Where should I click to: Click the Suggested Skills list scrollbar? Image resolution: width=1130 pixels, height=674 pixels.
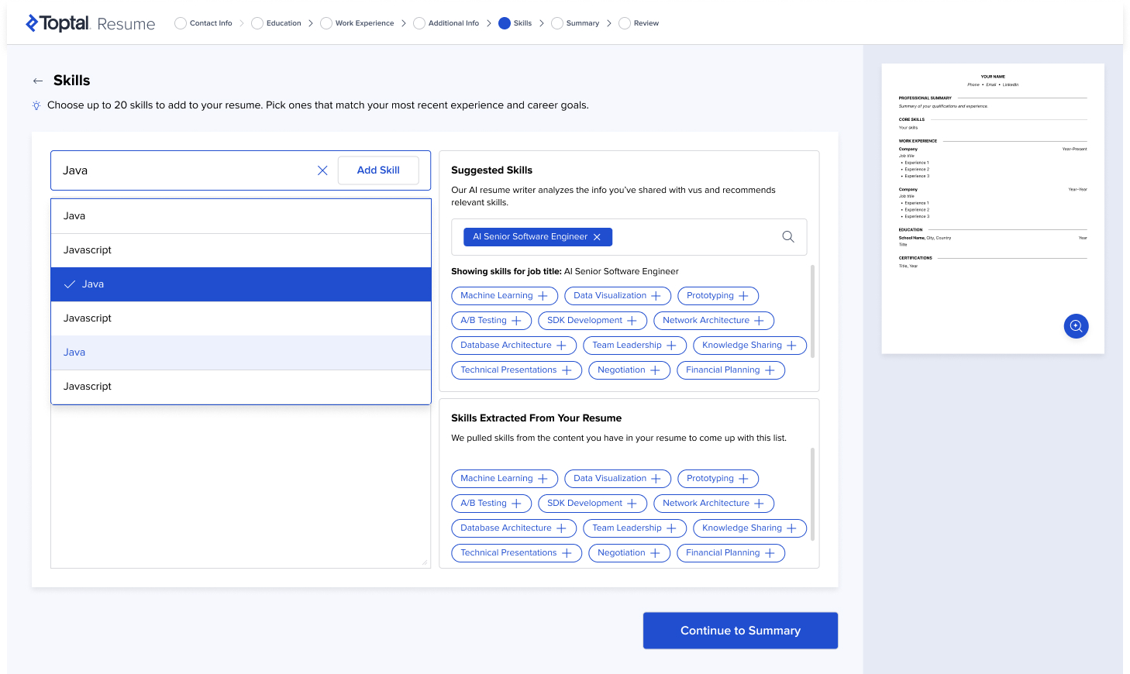point(812,311)
